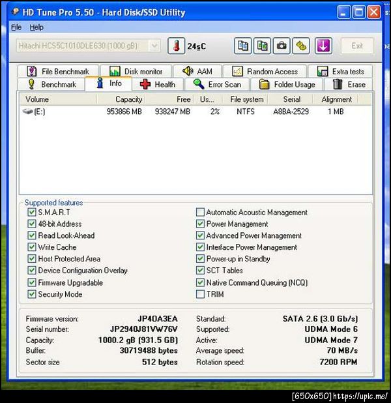
Task: Switch to the Benchmark tab
Action: pyautogui.click(x=51, y=84)
